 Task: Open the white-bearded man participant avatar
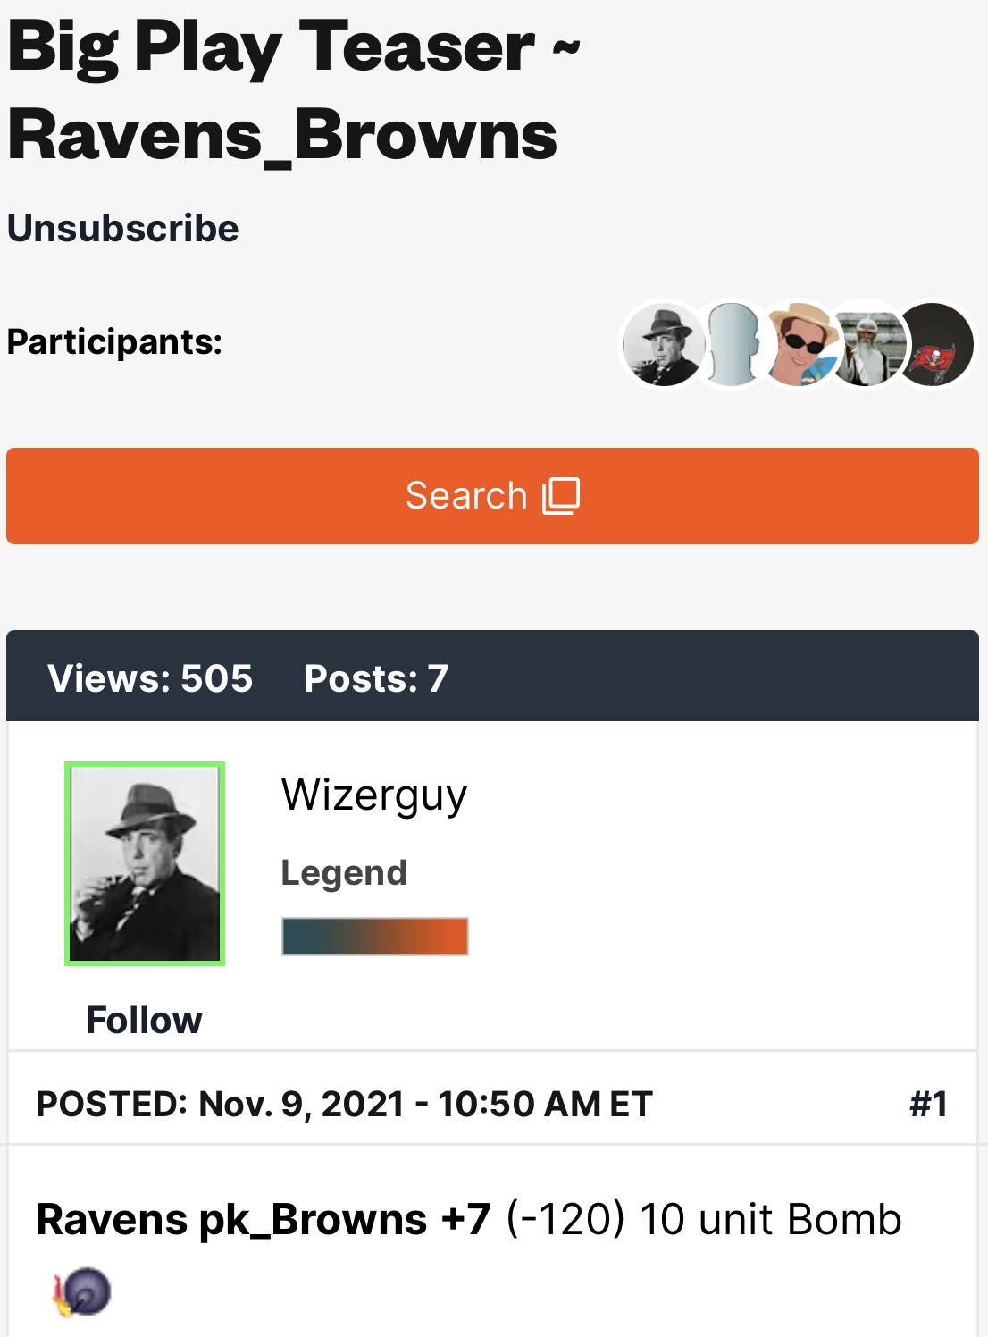pyautogui.click(x=865, y=344)
